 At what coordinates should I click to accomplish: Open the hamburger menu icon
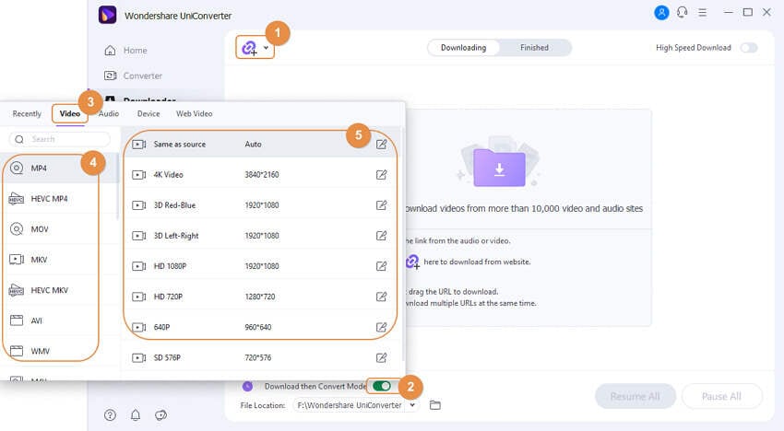(703, 13)
